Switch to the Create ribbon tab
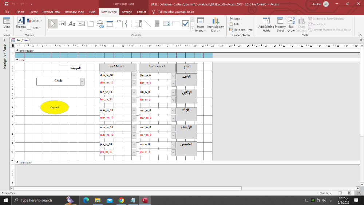 tap(33, 12)
